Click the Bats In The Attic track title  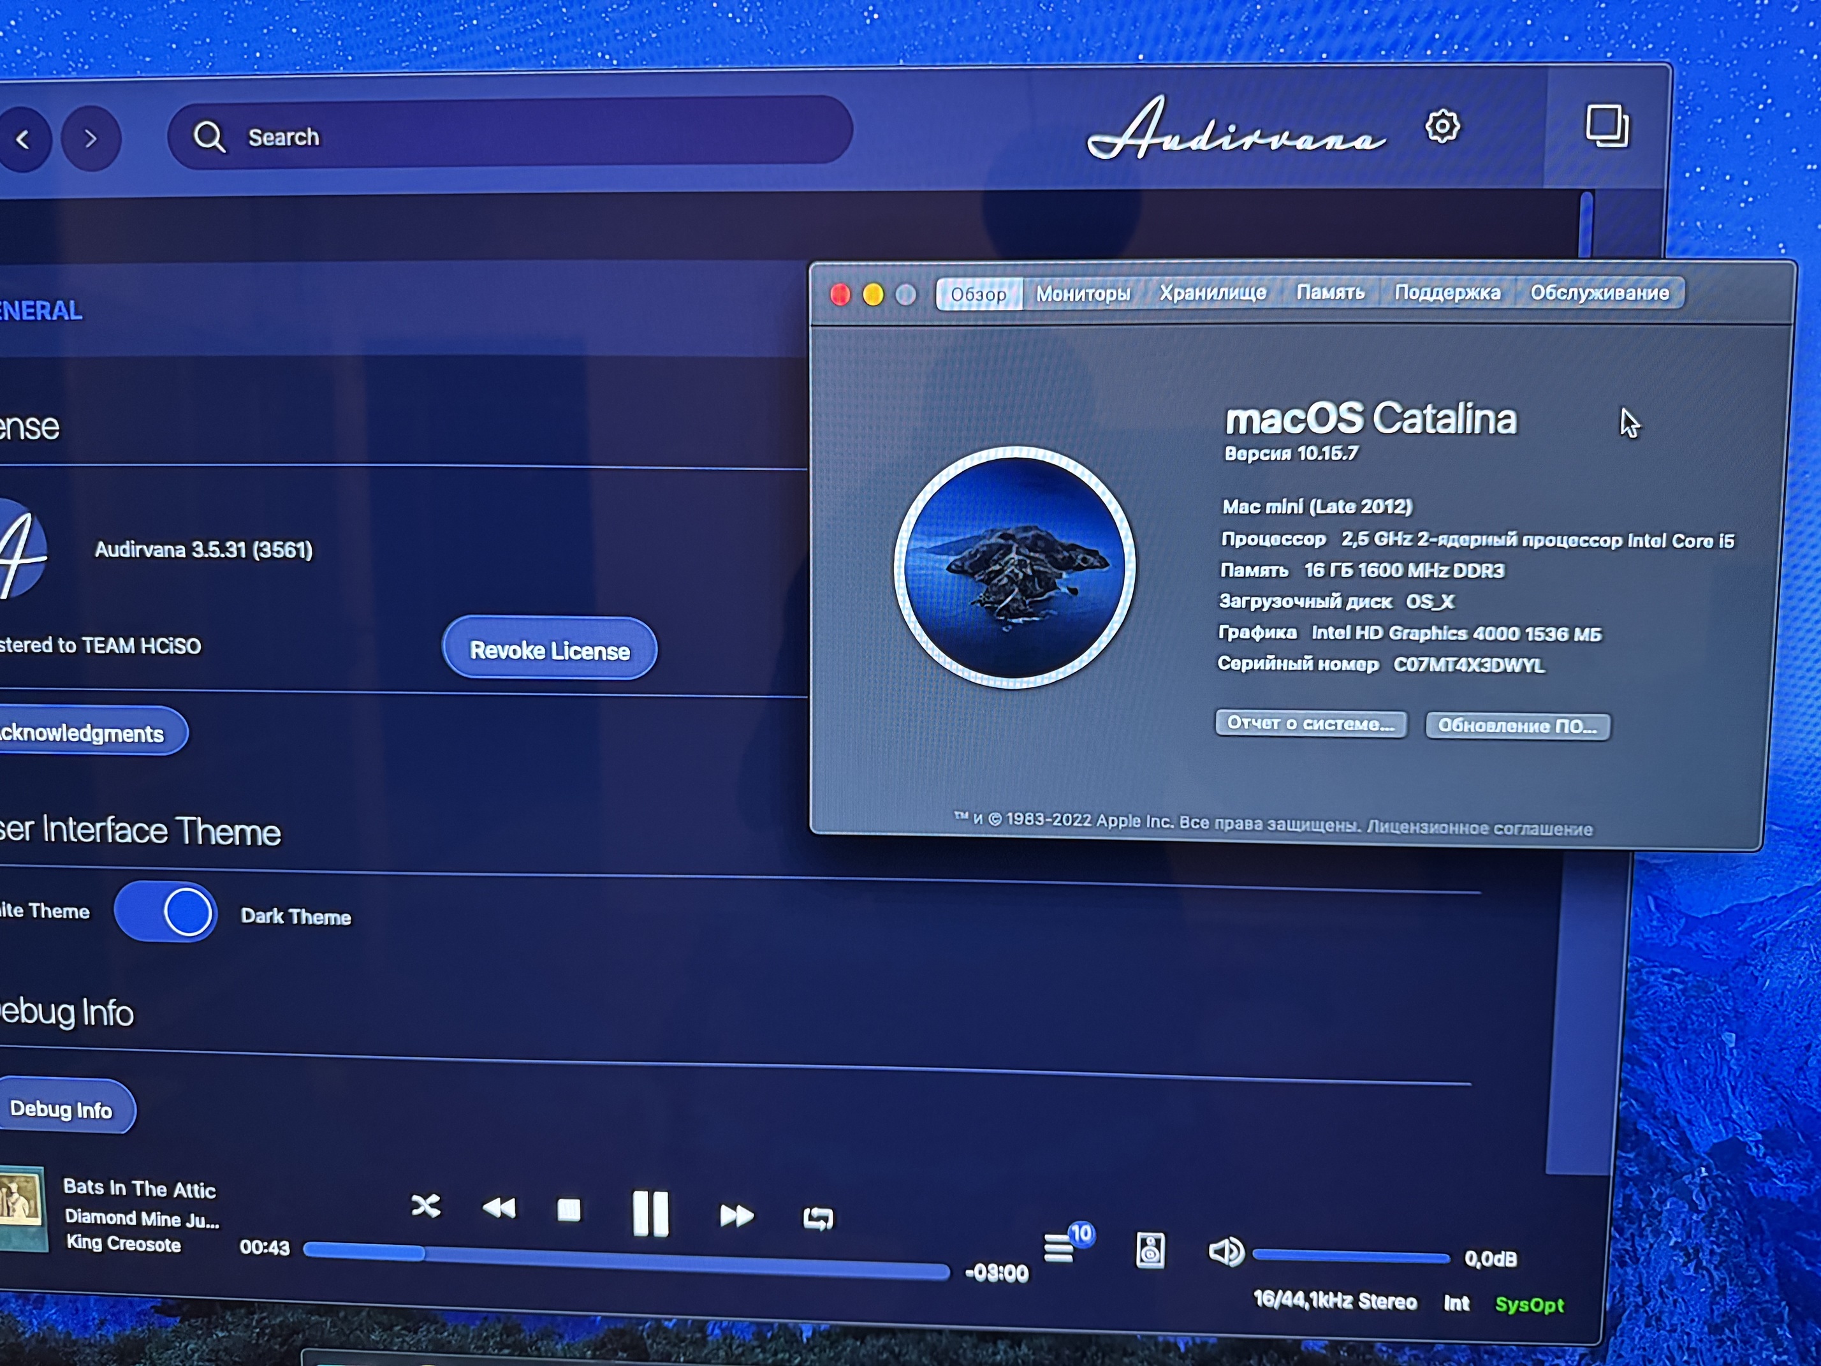point(139,1188)
